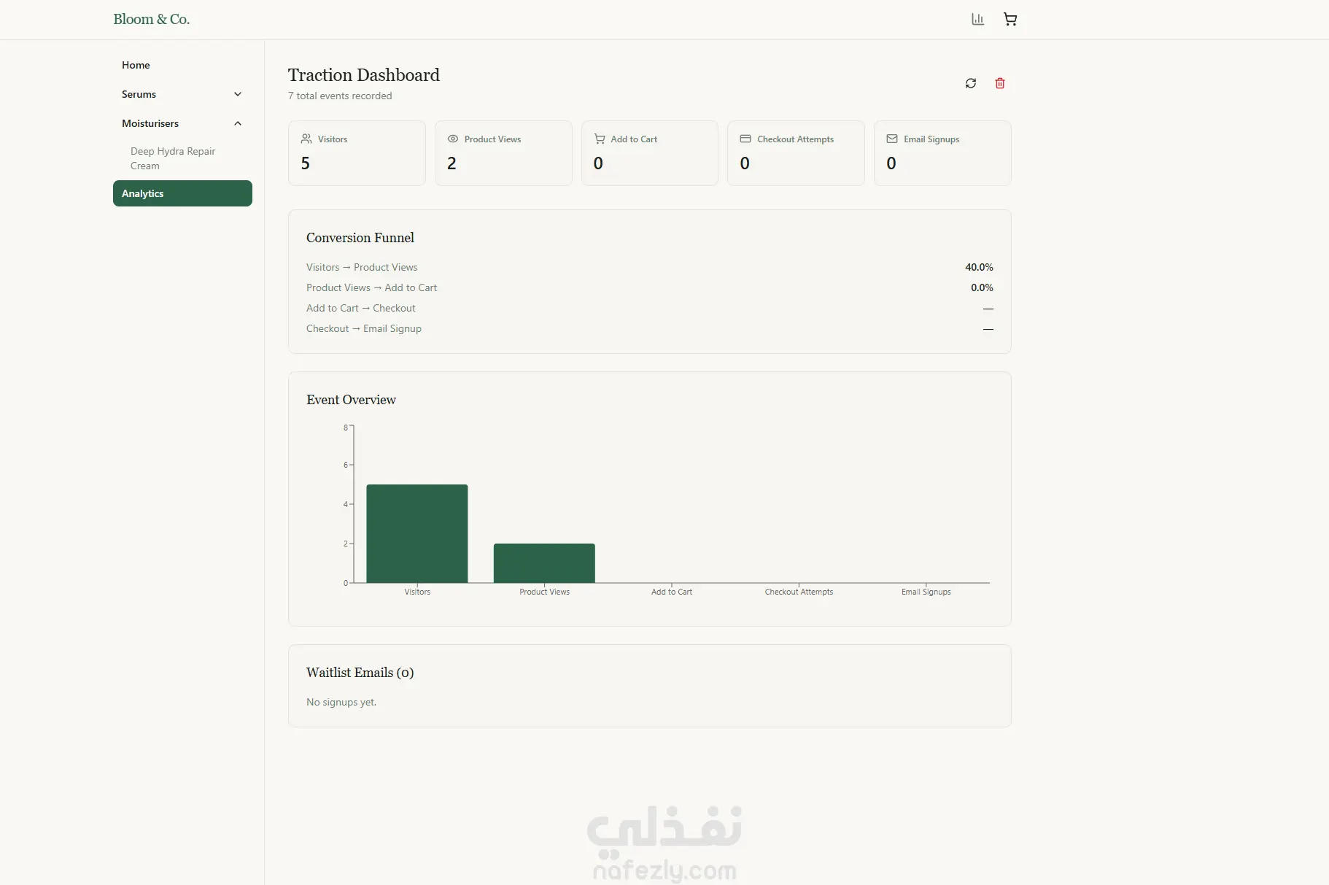Open the shopping cart in header

(1010, 20)
